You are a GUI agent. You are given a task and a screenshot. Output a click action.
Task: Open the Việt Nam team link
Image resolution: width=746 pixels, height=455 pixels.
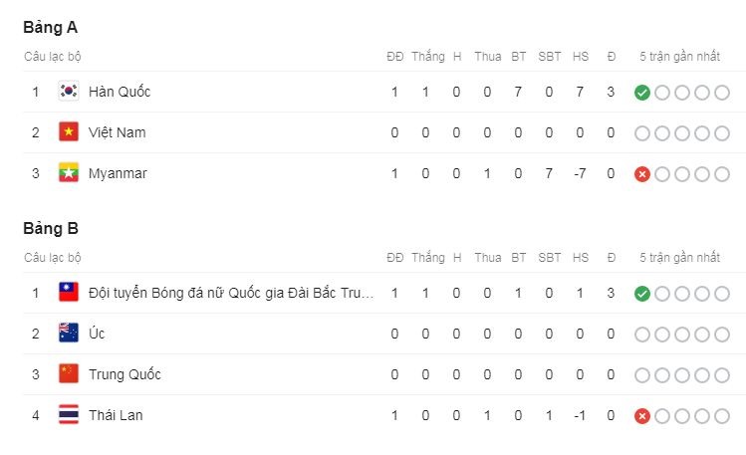pyautogui.click(x=118, y=132)
